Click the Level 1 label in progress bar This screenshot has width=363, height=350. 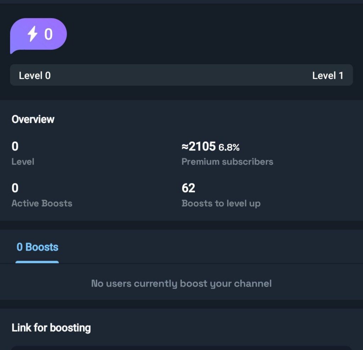pos(328,75)
